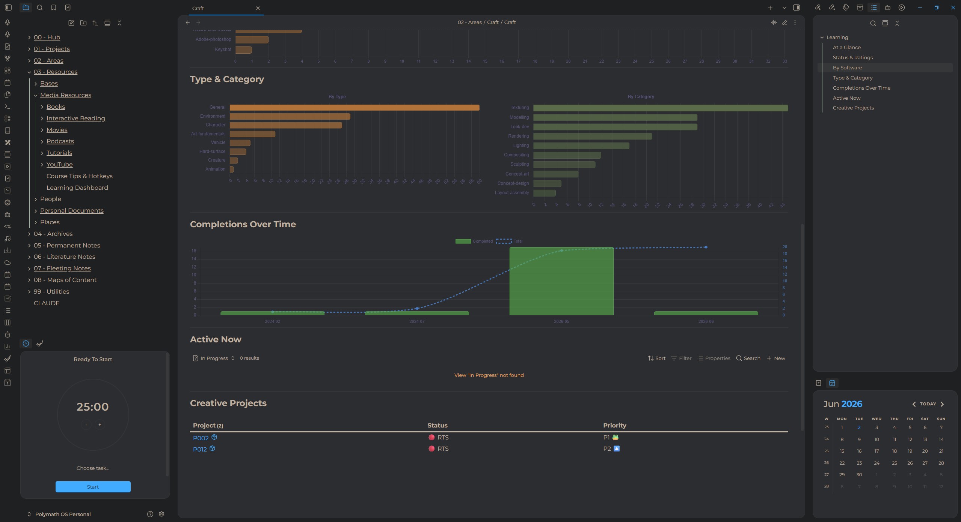Jump to Creative Projects in outline
The height and width of the screenshot is (522, 961).
[853, 108]
